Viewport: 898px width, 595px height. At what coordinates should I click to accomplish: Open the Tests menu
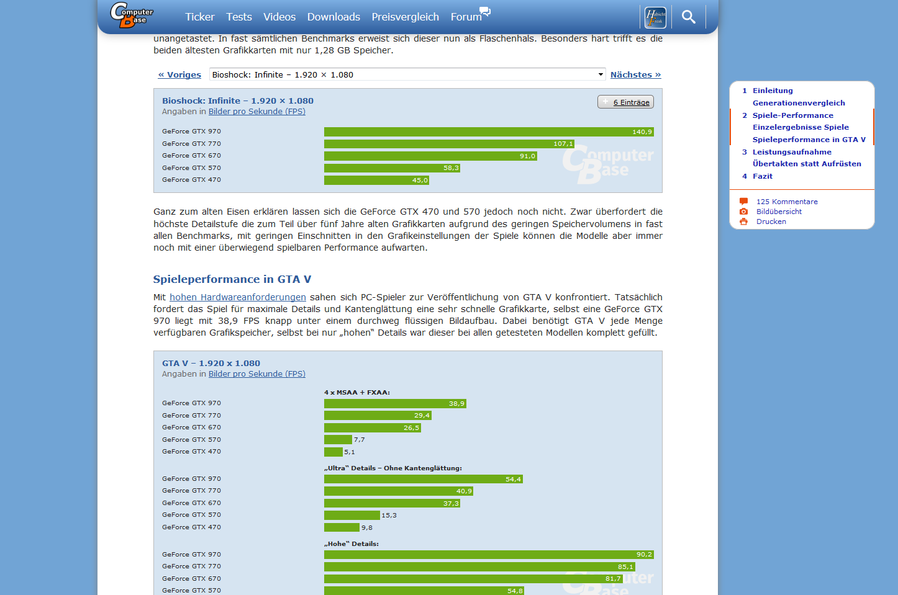click(x=239, y=17)
